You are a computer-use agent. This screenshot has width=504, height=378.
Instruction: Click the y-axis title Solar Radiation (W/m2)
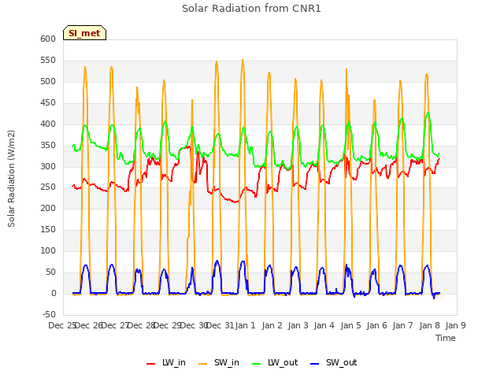point(11,179)
